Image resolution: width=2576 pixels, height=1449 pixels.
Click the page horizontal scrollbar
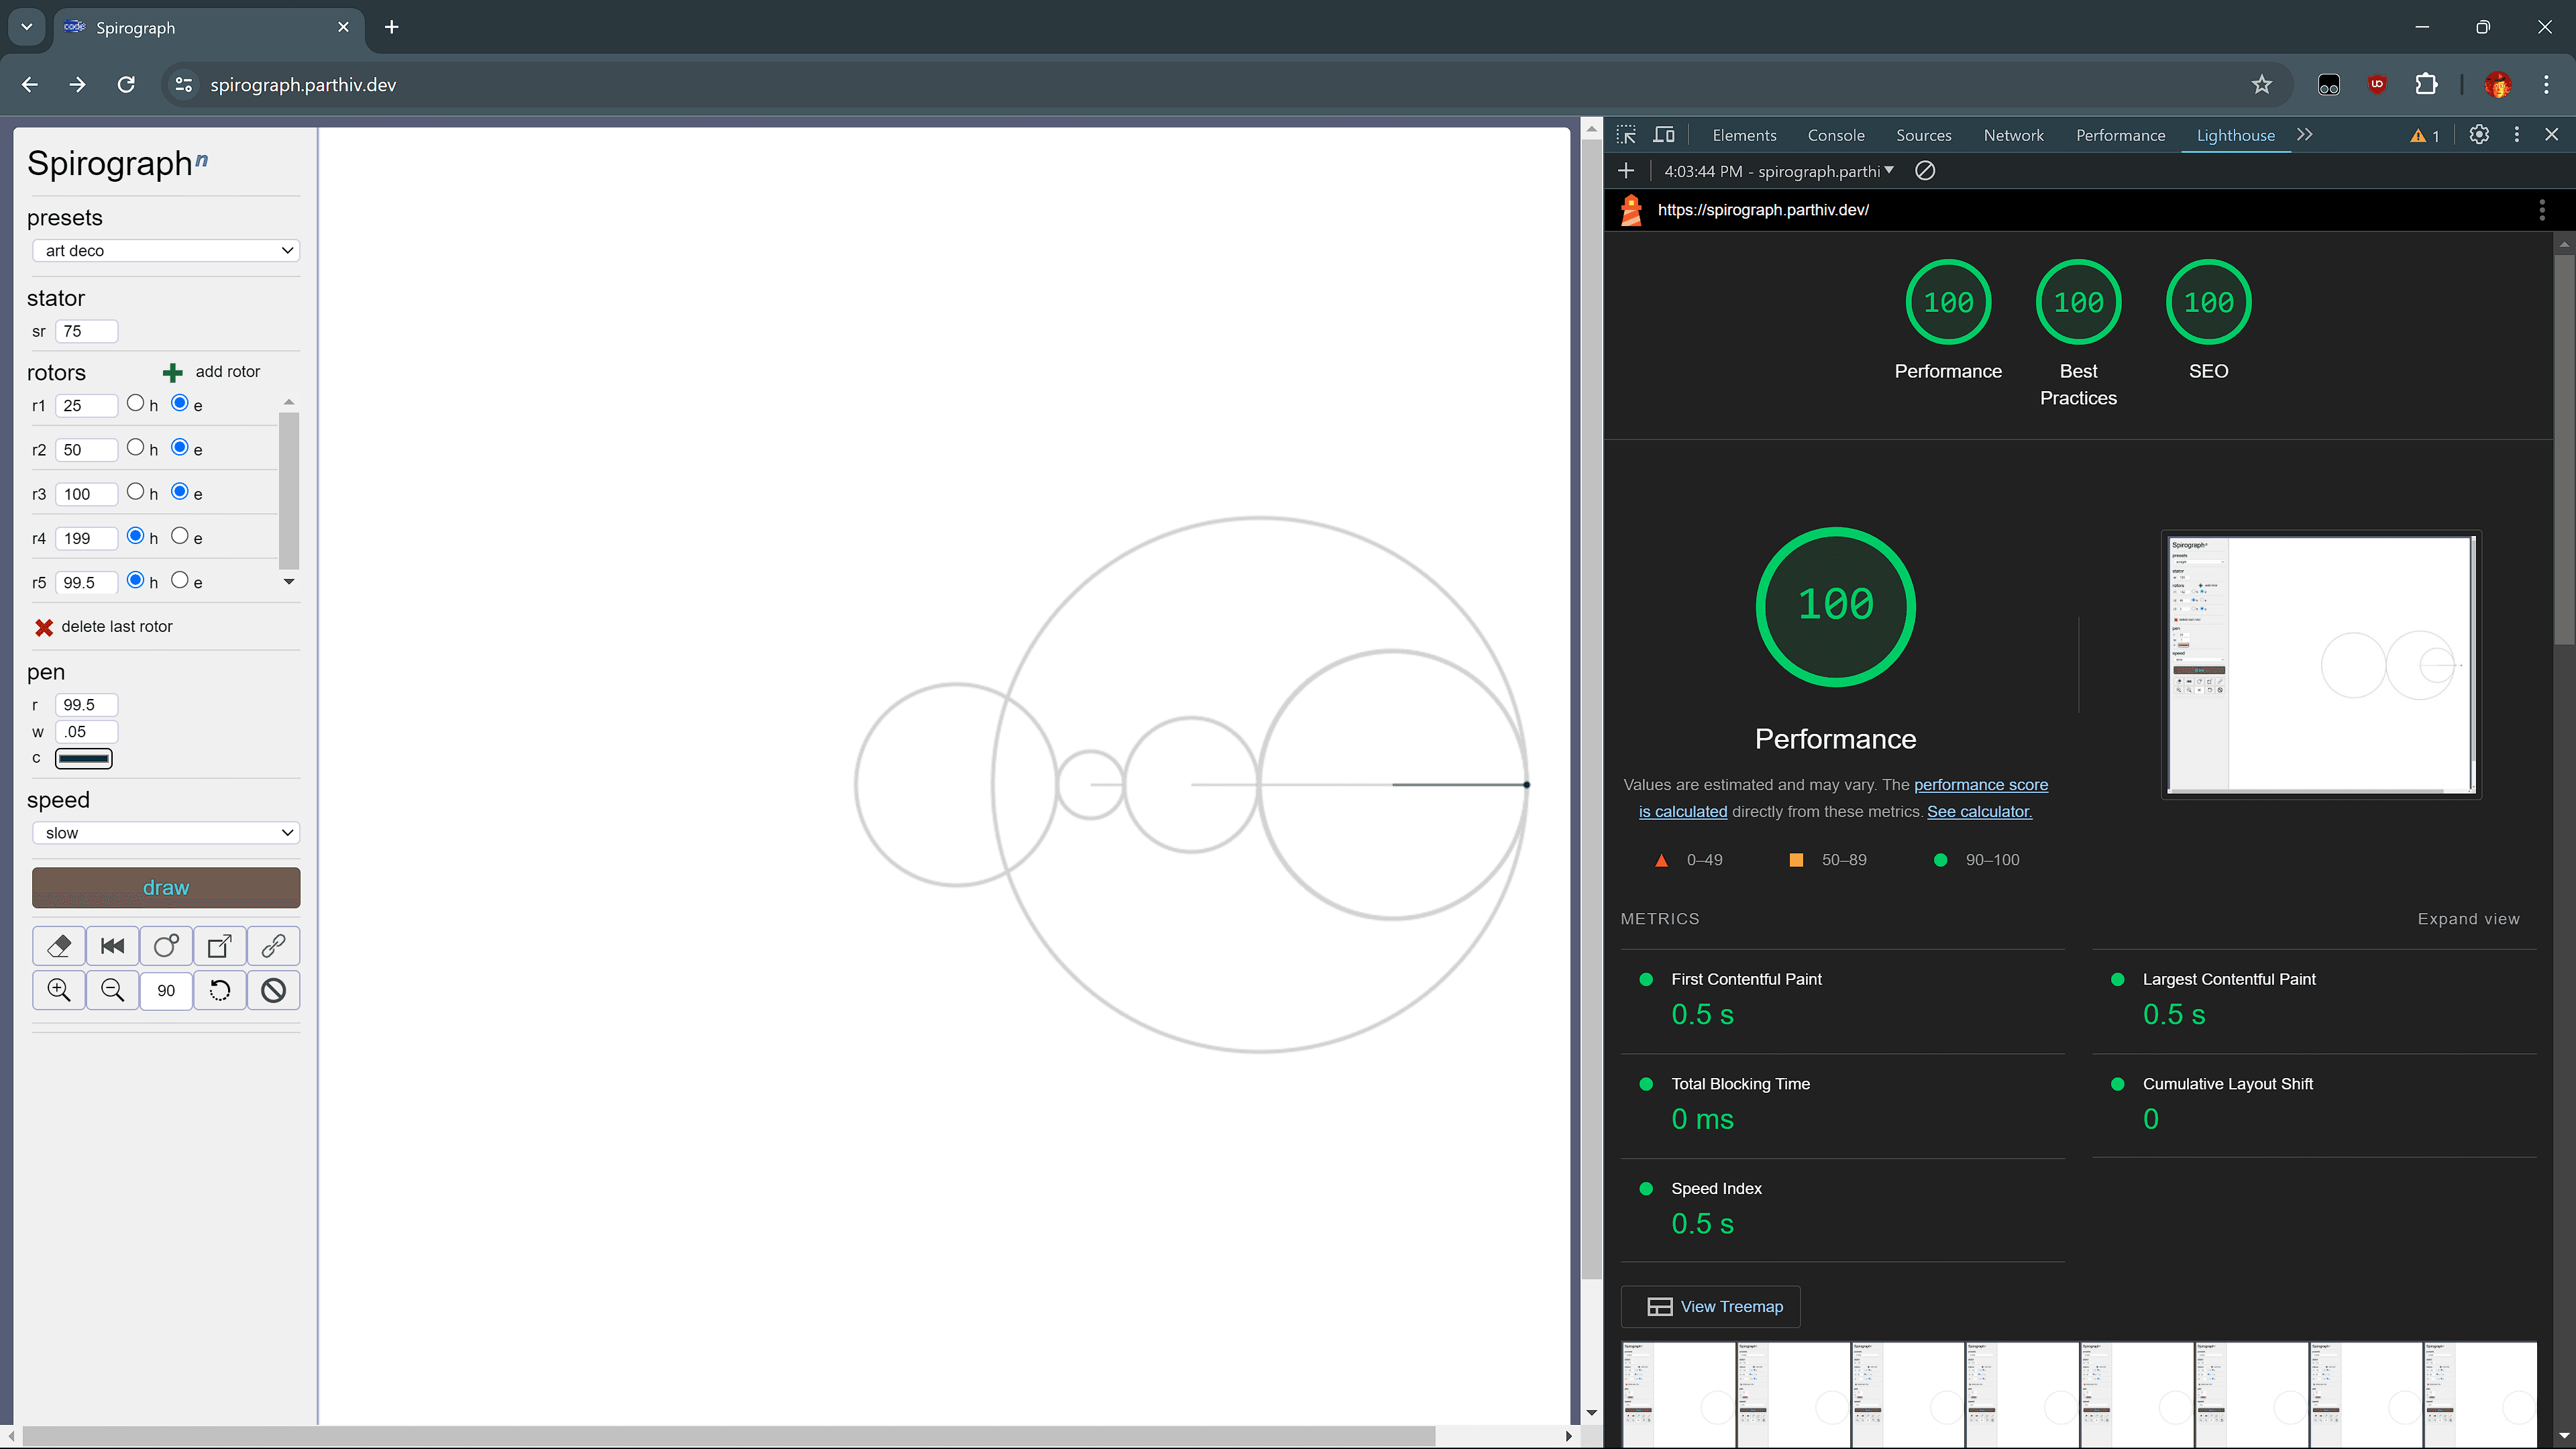pos(728,1436)
